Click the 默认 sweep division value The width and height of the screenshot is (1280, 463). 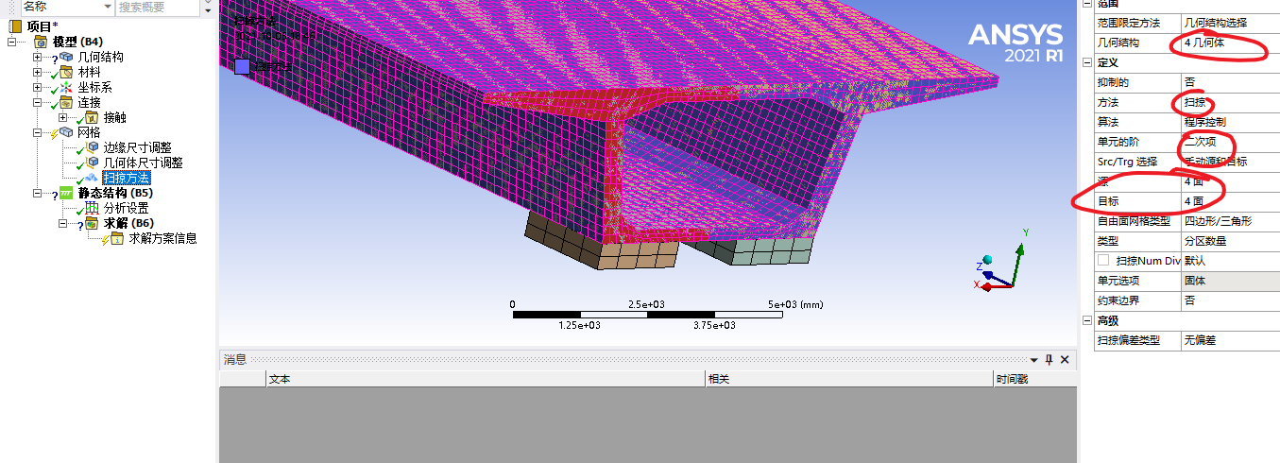(x=1230, y=260)
